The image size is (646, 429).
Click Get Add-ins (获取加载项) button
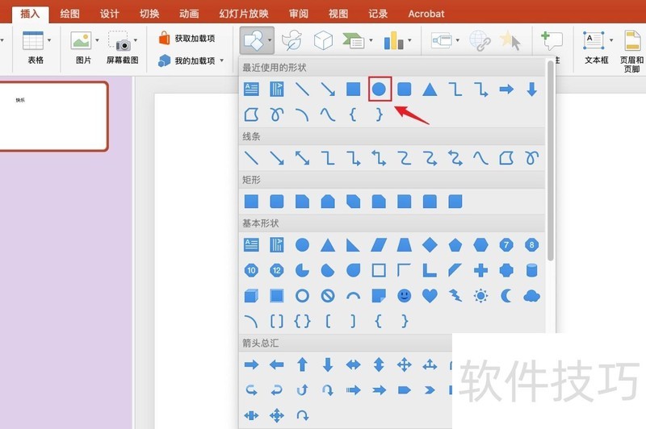coord(192,38)
